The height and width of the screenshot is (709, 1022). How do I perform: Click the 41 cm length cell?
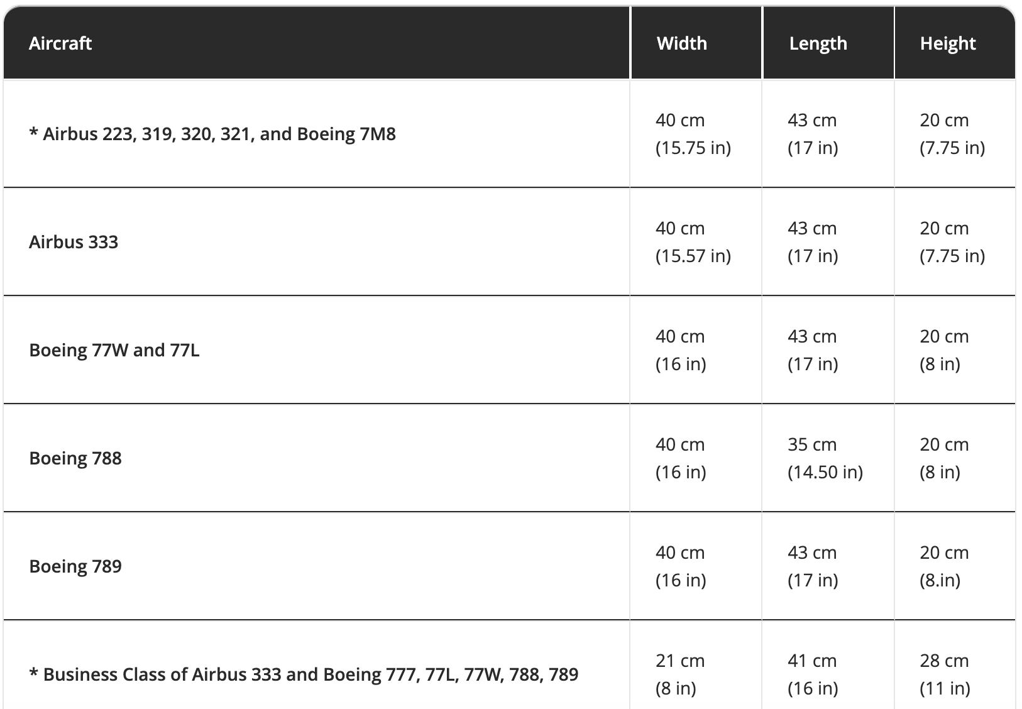coord(812,661)
